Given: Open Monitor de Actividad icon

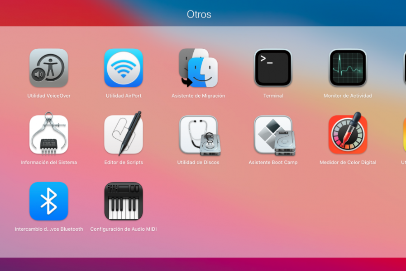Looking at the screenshot, I should tap(348, 68).
